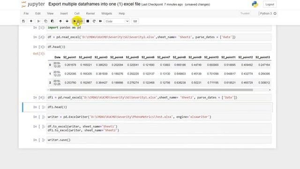Click the Jupyter logo
Screen dimensions: 300x169
[x=33, y=4]
